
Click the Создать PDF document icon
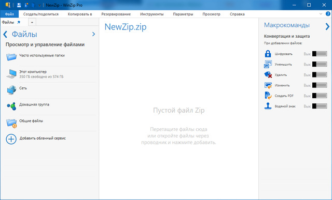(x=268, y=96)
